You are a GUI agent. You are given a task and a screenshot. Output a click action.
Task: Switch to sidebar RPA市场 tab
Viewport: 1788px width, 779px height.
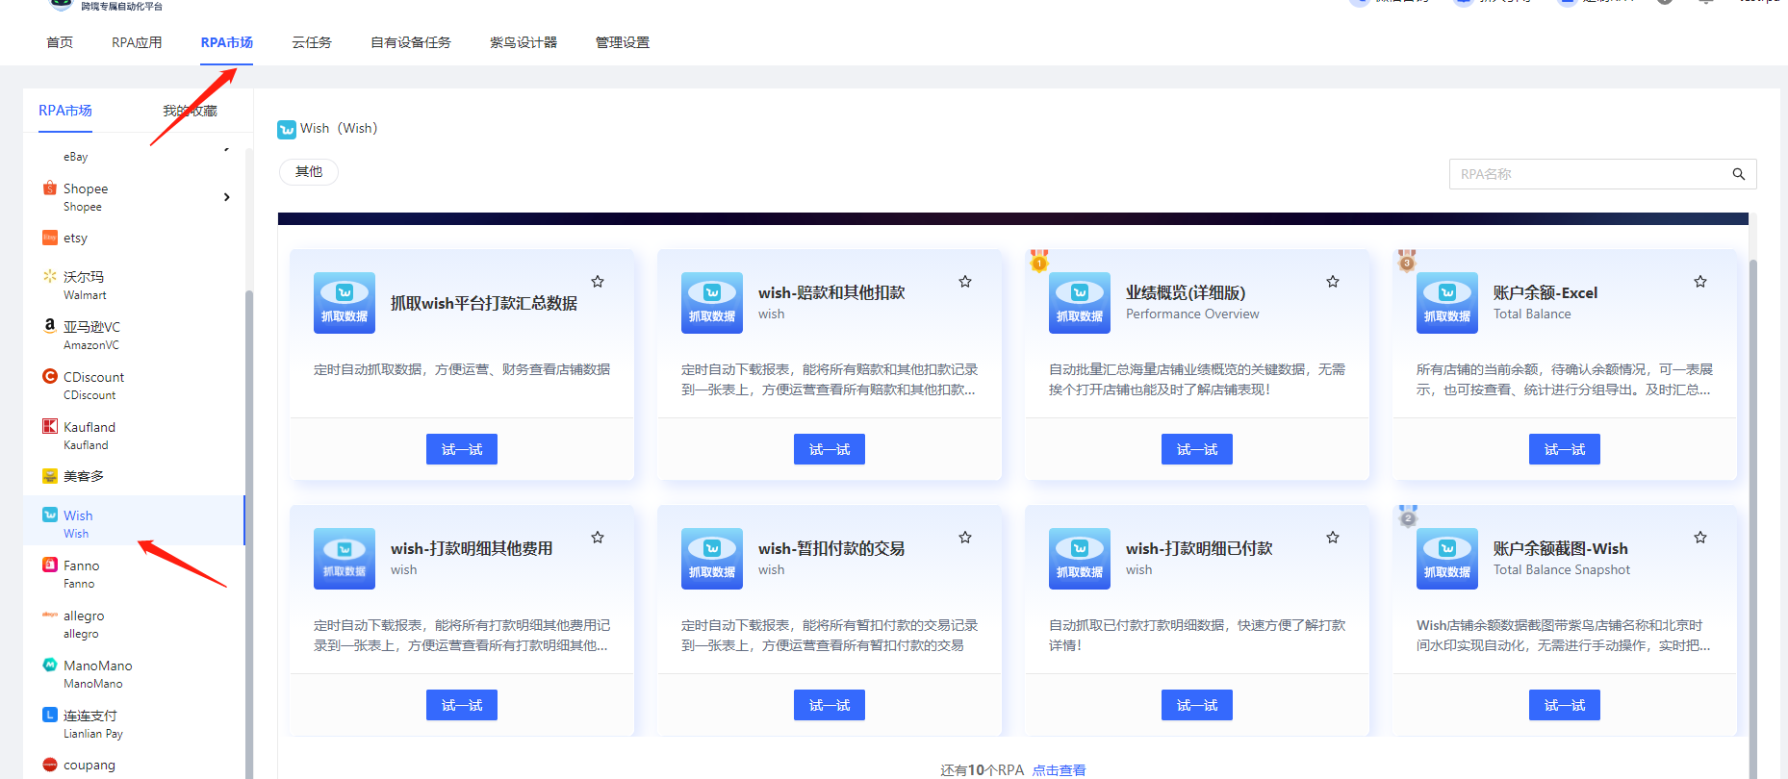[65, 111]
